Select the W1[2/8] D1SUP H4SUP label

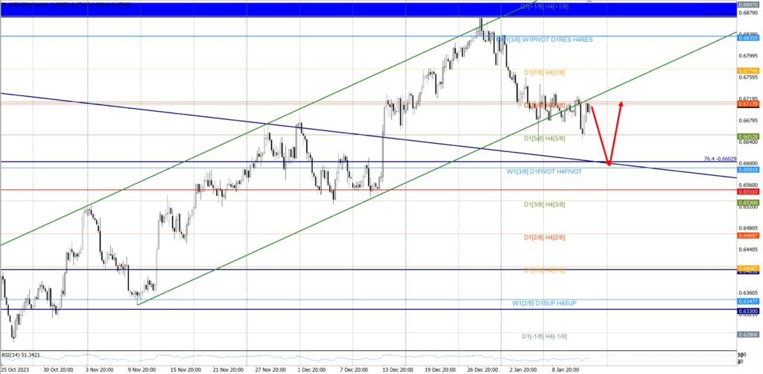544,303
